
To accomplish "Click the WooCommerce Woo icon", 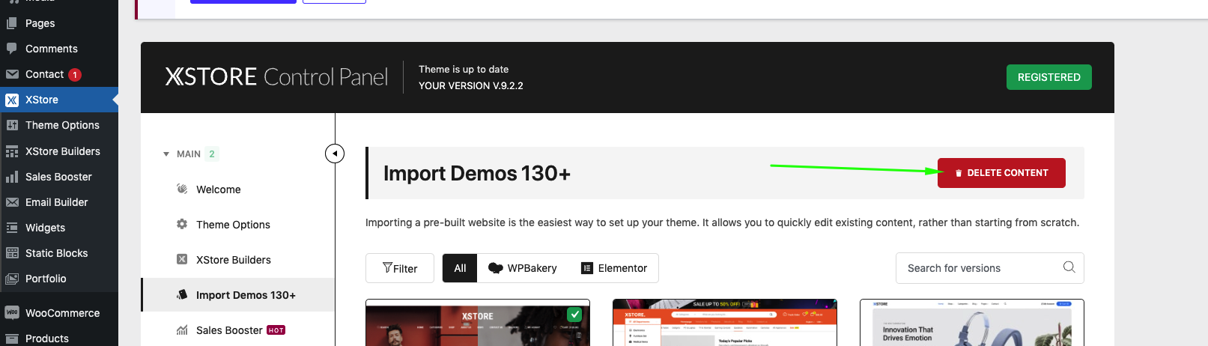I will 12,313.
